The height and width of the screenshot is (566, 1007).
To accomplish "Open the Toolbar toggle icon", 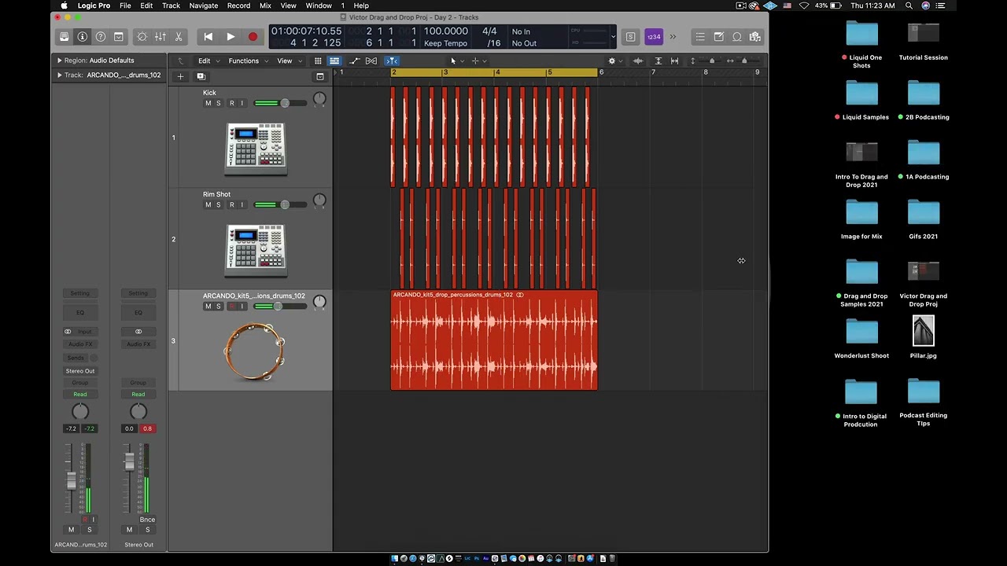I will (x=119, y=37).
